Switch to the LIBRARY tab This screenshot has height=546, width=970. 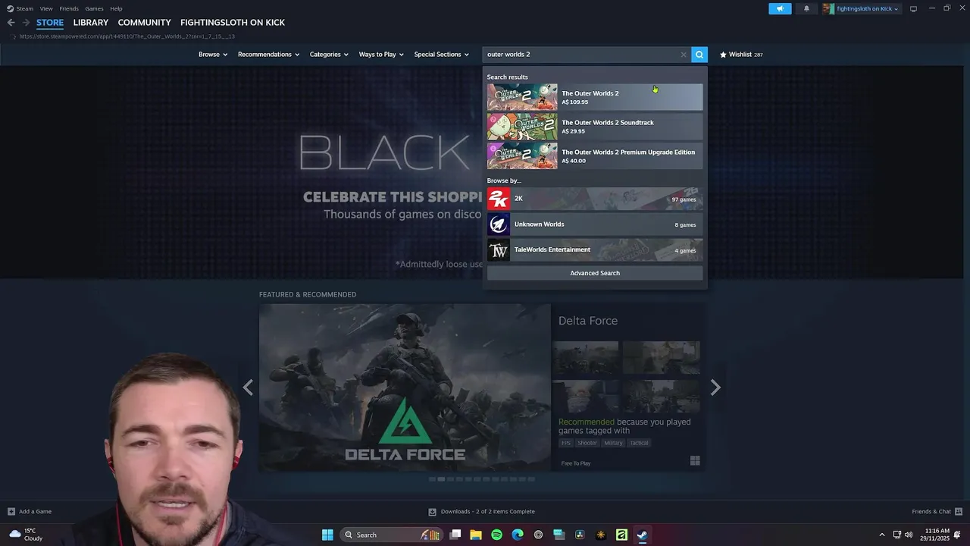point(91,23)
